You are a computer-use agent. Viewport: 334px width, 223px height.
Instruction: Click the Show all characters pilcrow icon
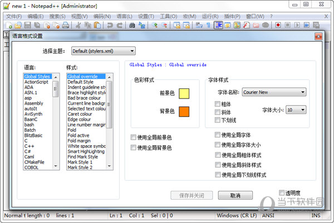point(208,26)
